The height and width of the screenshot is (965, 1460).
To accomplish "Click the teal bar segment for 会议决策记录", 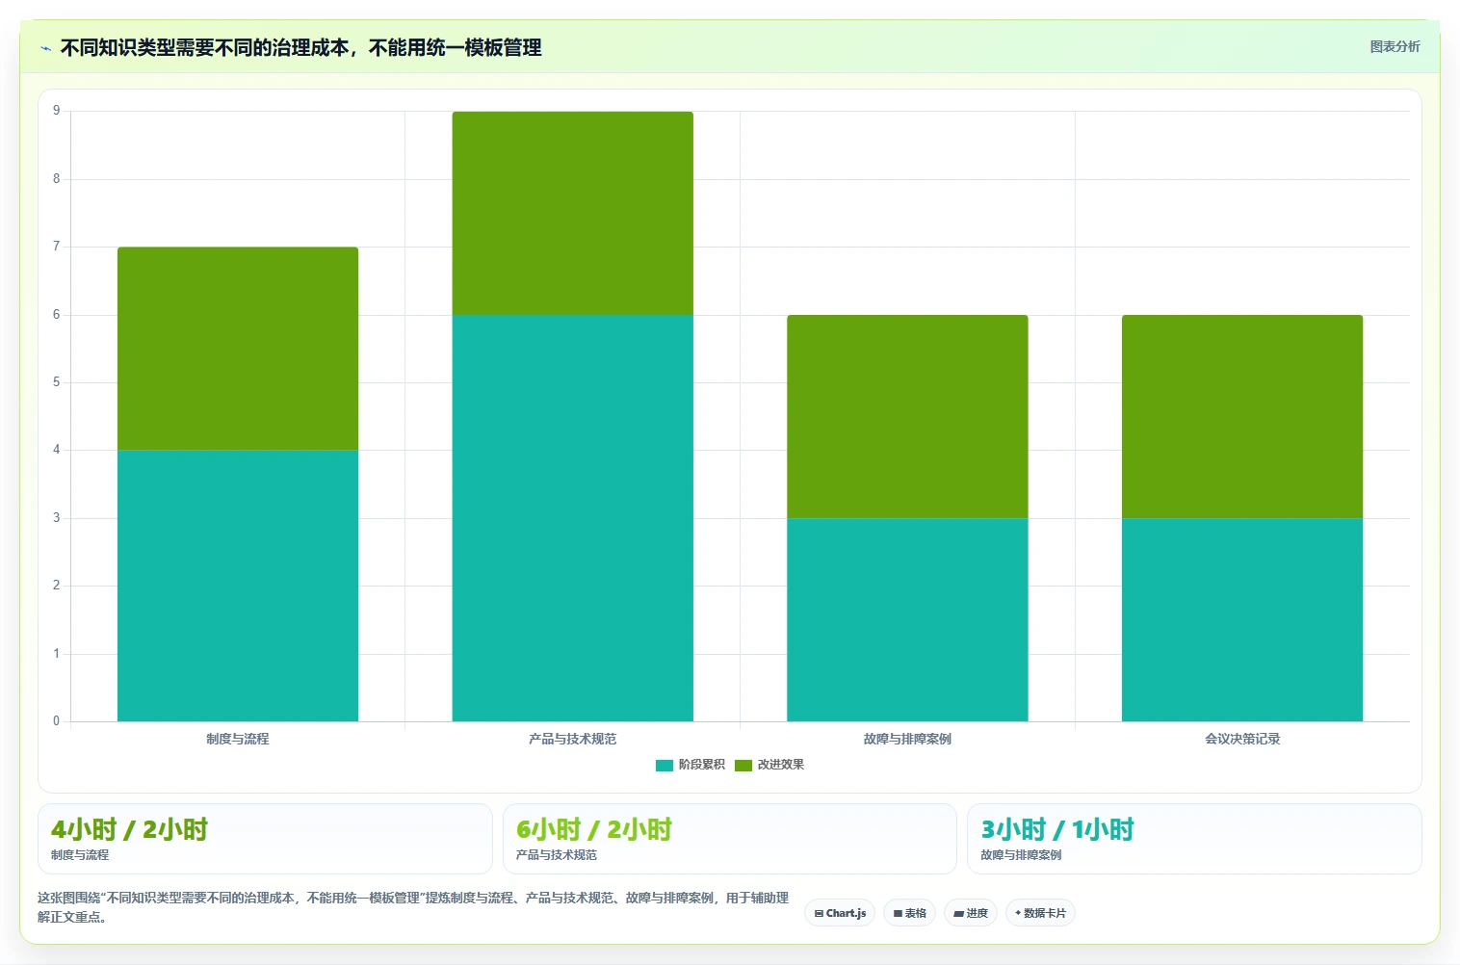I will click(x=1242, y=619).
